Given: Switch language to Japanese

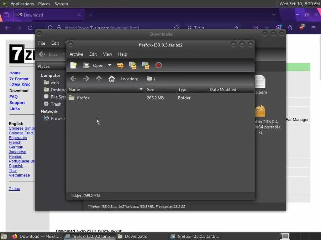Looking at the screenshot, I should point(18,152).
